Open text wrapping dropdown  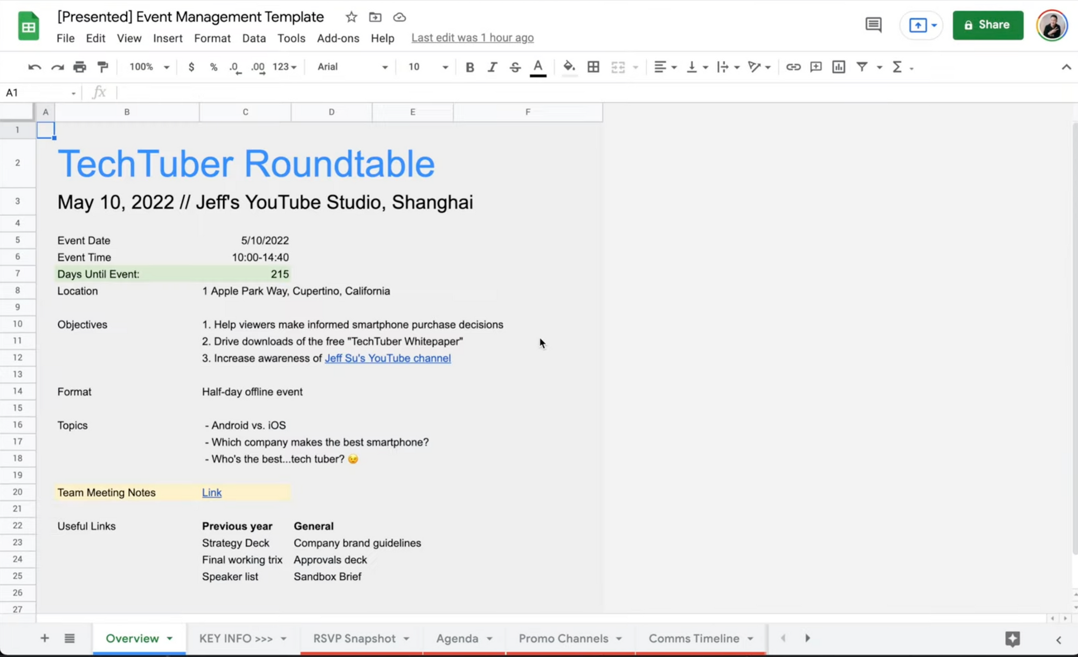tap(728, 67)
